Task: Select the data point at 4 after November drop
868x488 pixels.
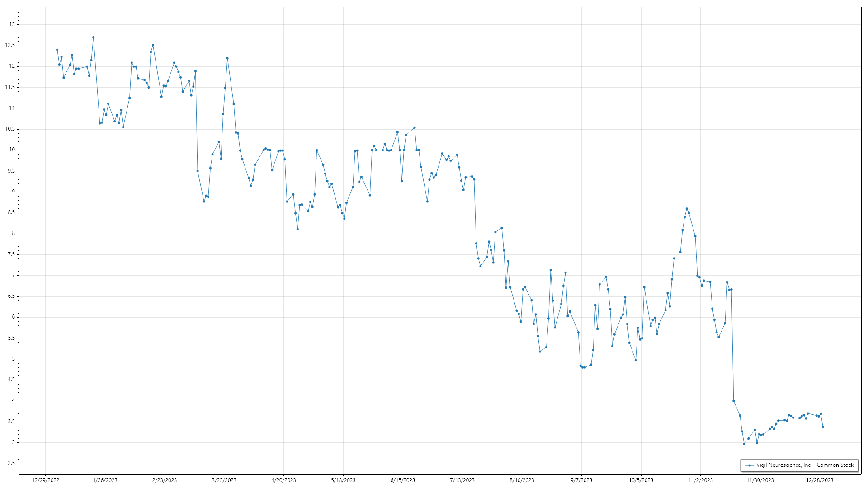Action: (x=733, y=401)
